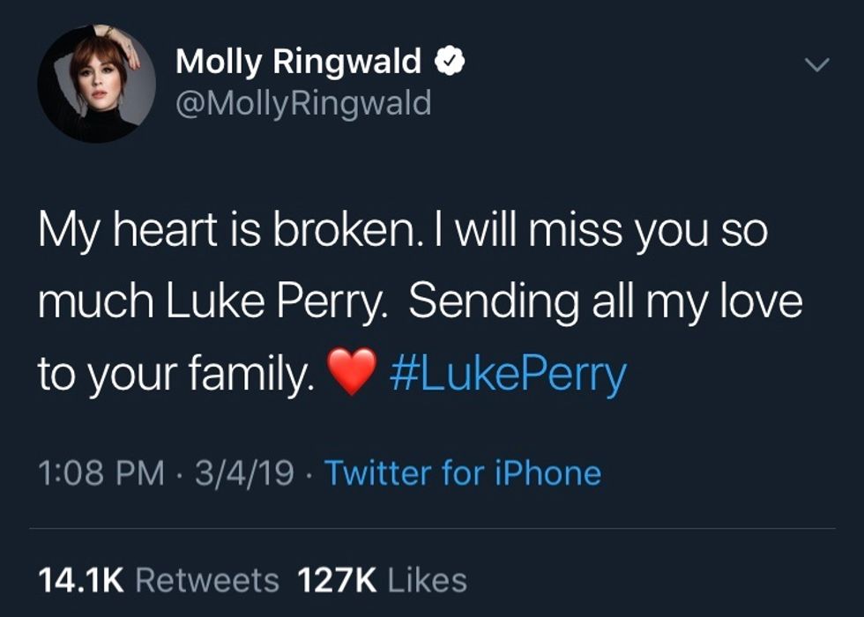Open Molly Ringwald's profile avatar photo
The width and height of the screenshot is (864, 617).
click(x=97, y=83)
